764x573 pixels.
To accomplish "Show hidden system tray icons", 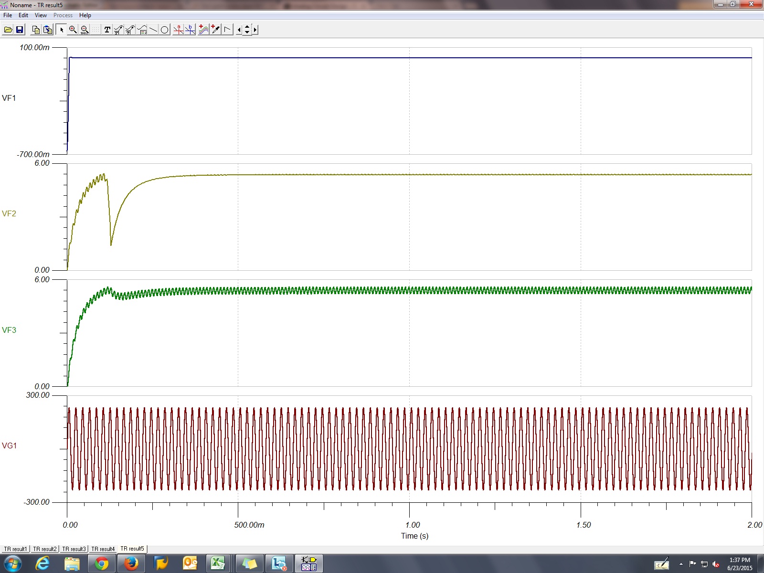I will 681,564.
